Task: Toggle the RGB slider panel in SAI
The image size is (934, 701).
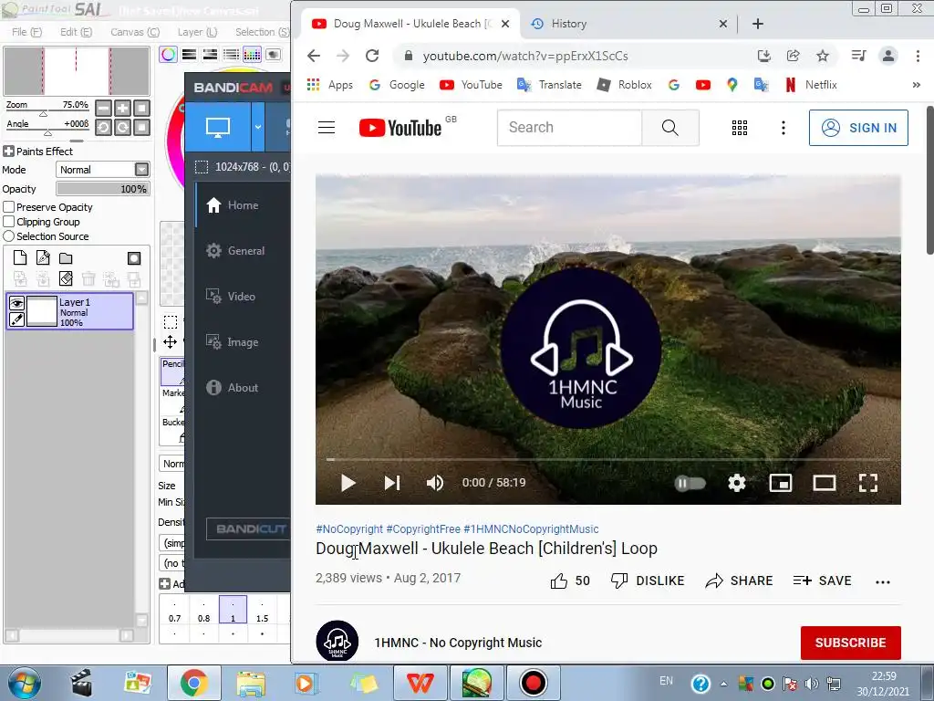Action: click(x=190, y=55)
